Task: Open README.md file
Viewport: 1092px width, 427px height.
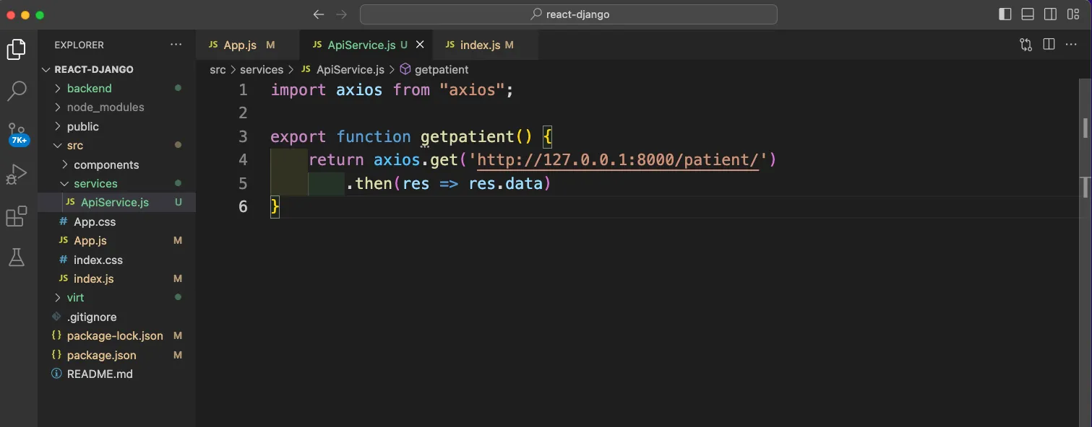Action: [116, 374]
